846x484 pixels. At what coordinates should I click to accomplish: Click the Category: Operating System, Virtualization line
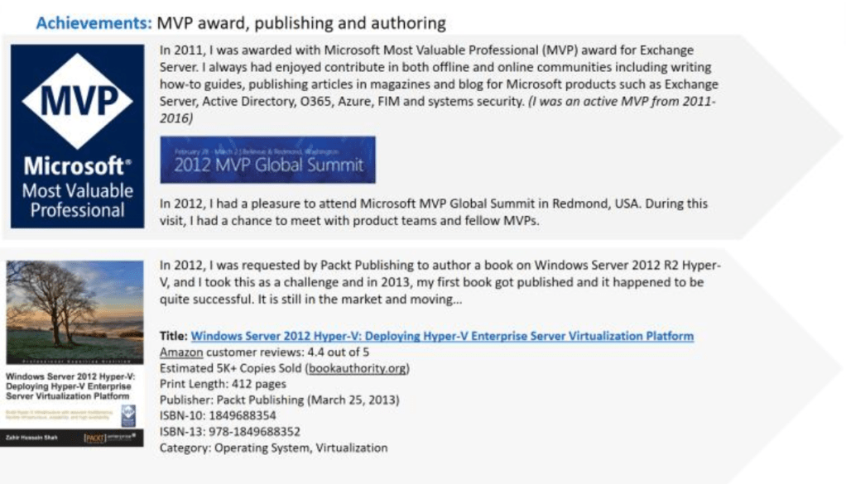click(x=273, y=448)
